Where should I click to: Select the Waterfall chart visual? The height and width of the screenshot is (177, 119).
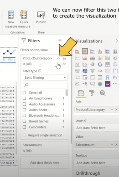coord(77,64)
